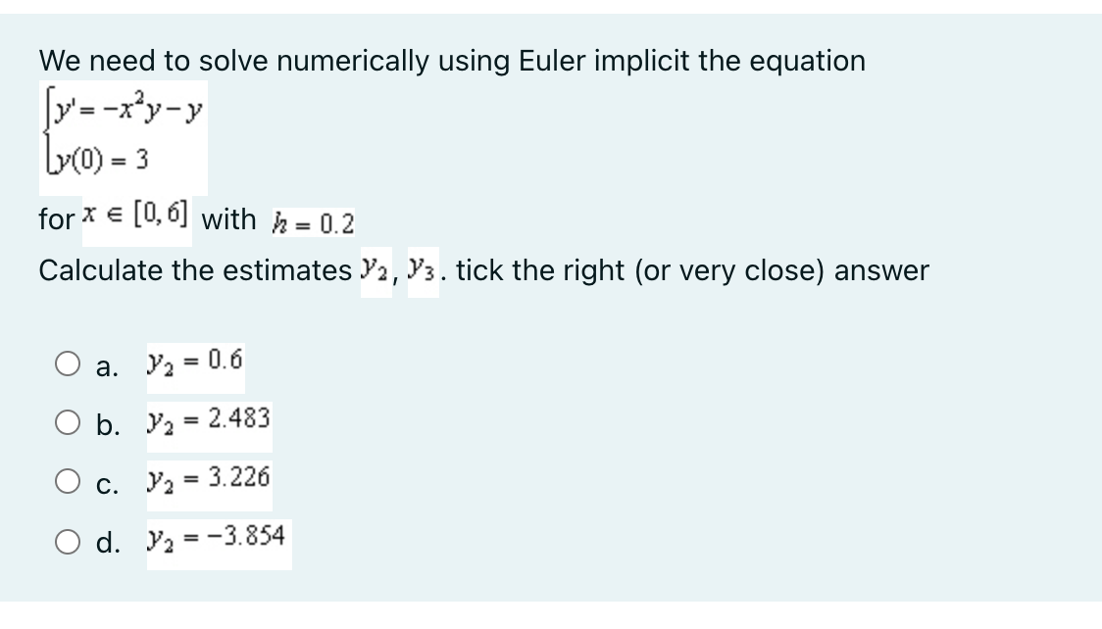This screenshot has width=1102, height=629.
Task: Click the option b label text
Action: tap(106, 423)
